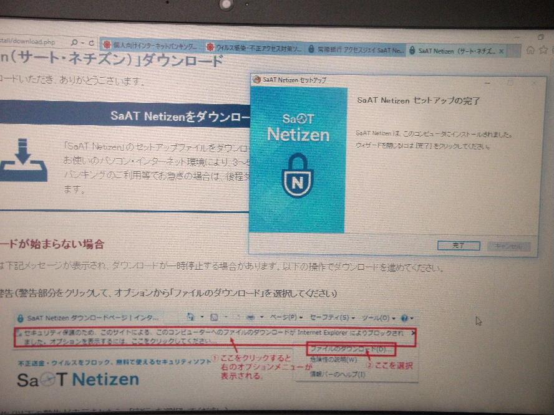The width and height of the screenshot is (554, 415).
Task: Click the refresh icon in the browser address bar
Action: pyautogui.click(x=92, y=43)
